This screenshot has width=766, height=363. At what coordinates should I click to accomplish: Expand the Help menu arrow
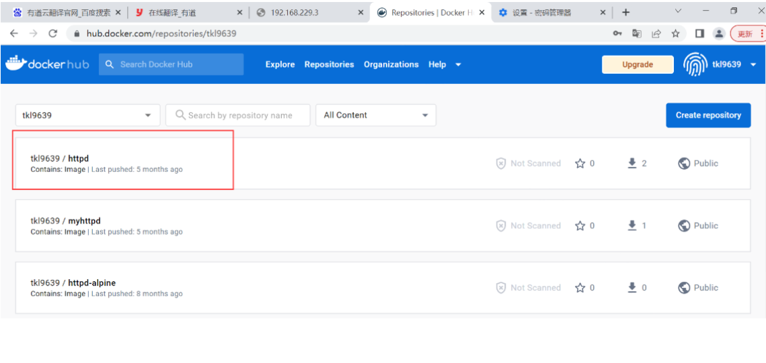[x=458, y=64]
